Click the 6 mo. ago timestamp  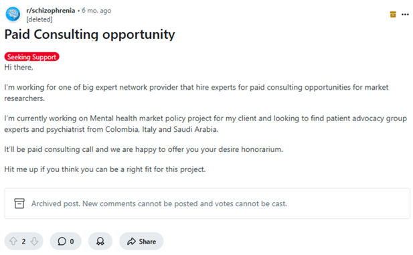point(96,11)
